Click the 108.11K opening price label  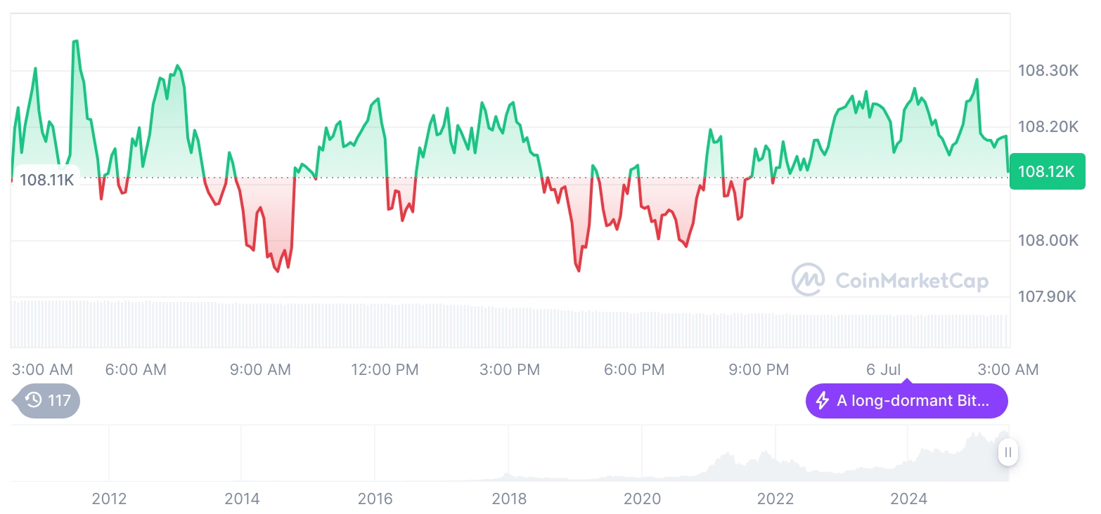click(x=46, y=180)
